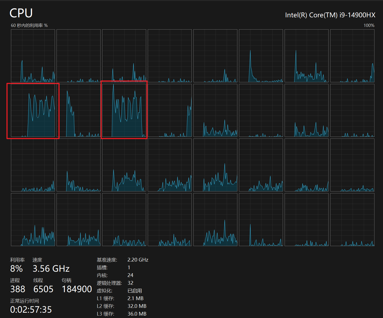
Task: Click the "进程" label
Action: point(15,280)
